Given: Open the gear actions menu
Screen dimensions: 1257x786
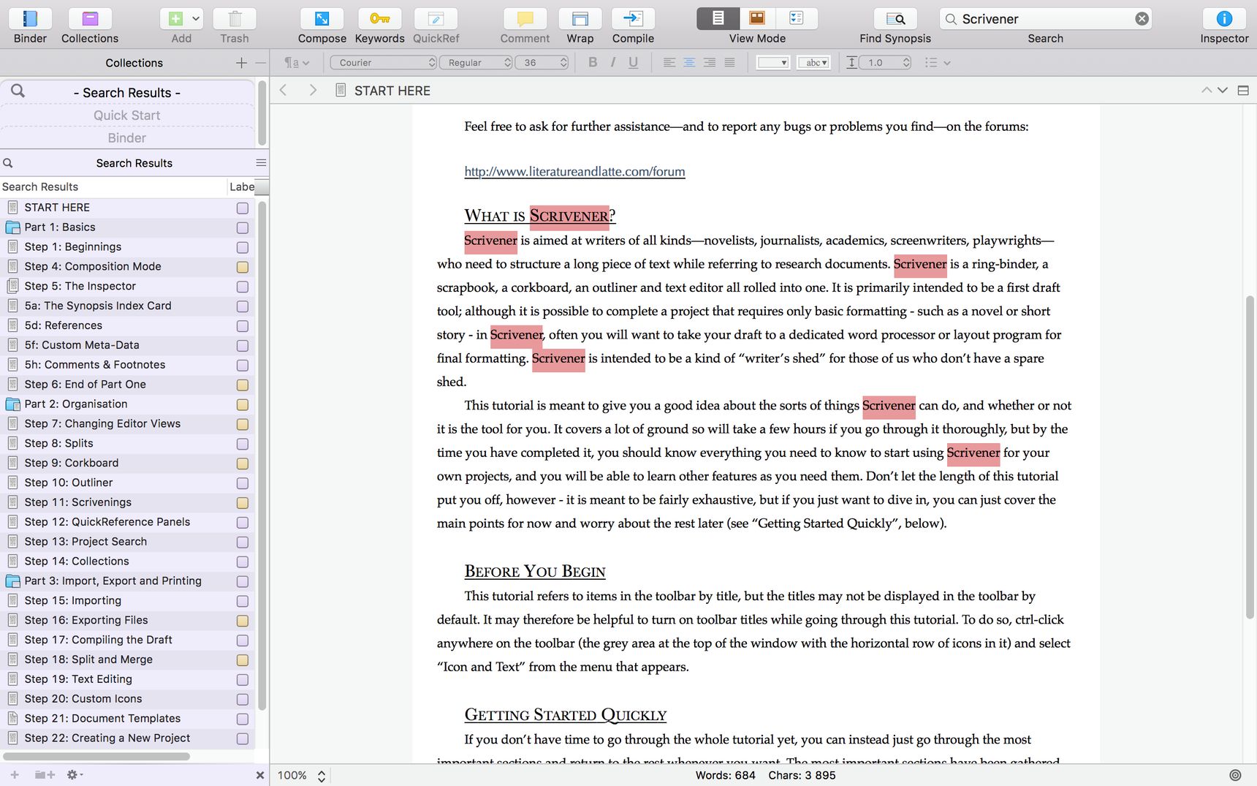Looking at the screenshot, I should (75, 774).
